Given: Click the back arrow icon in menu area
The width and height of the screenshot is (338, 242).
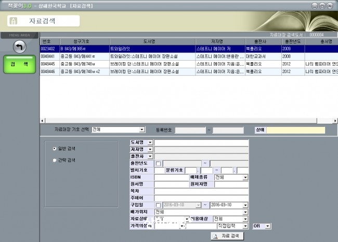Looking at the screenshot, I should (x=20, y=47).
